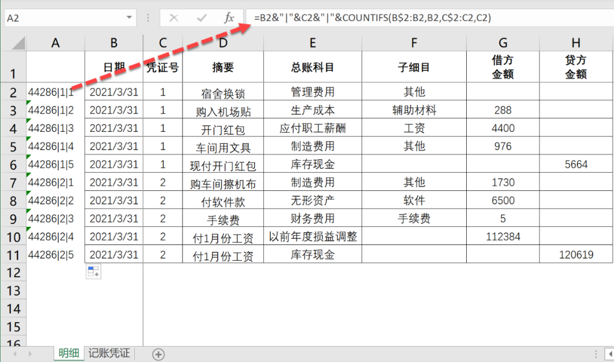Click the 宿舍换锁 cell
This screenshot has height=362, width=614.
click(x=223, y=92)
